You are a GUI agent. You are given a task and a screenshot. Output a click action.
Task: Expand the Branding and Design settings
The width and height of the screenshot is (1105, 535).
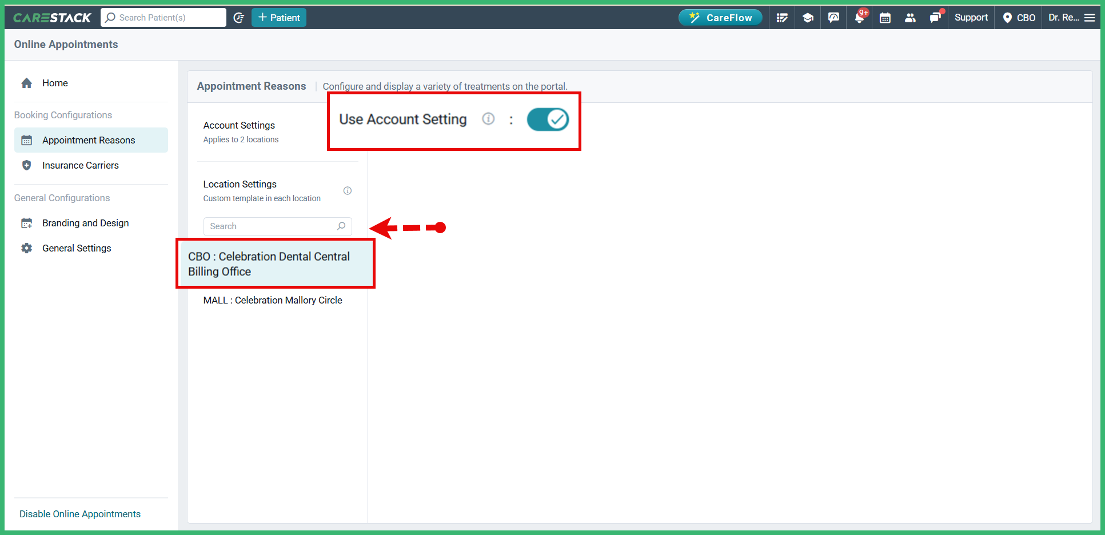(85, 223)
